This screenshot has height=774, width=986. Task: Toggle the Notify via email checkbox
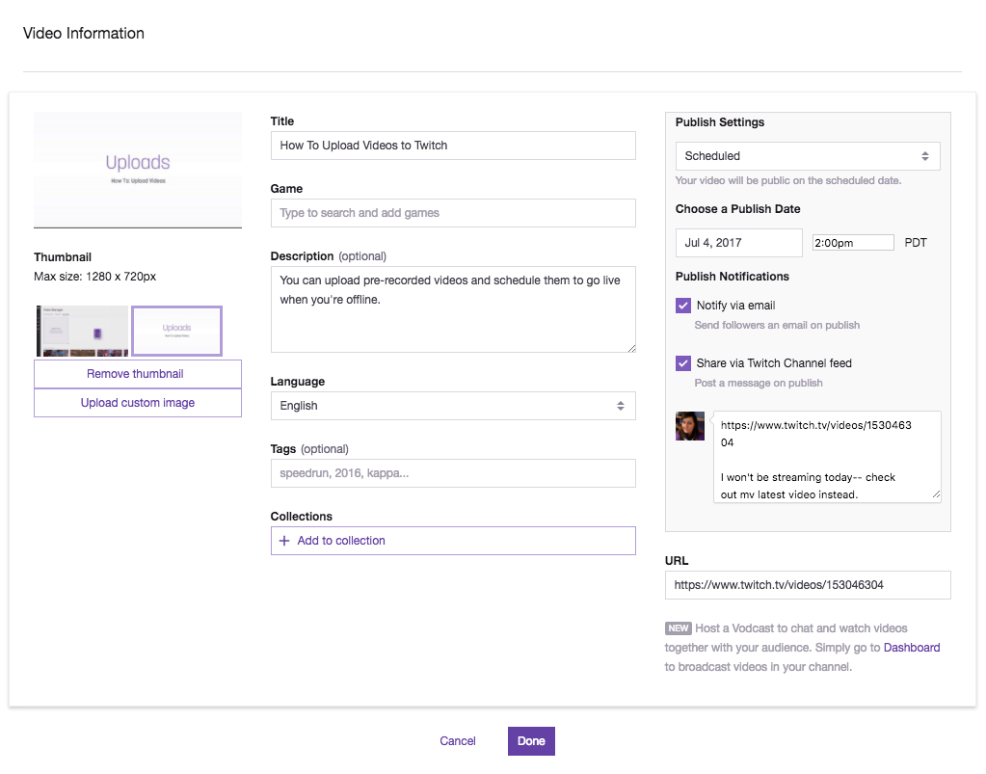point(683,306)
